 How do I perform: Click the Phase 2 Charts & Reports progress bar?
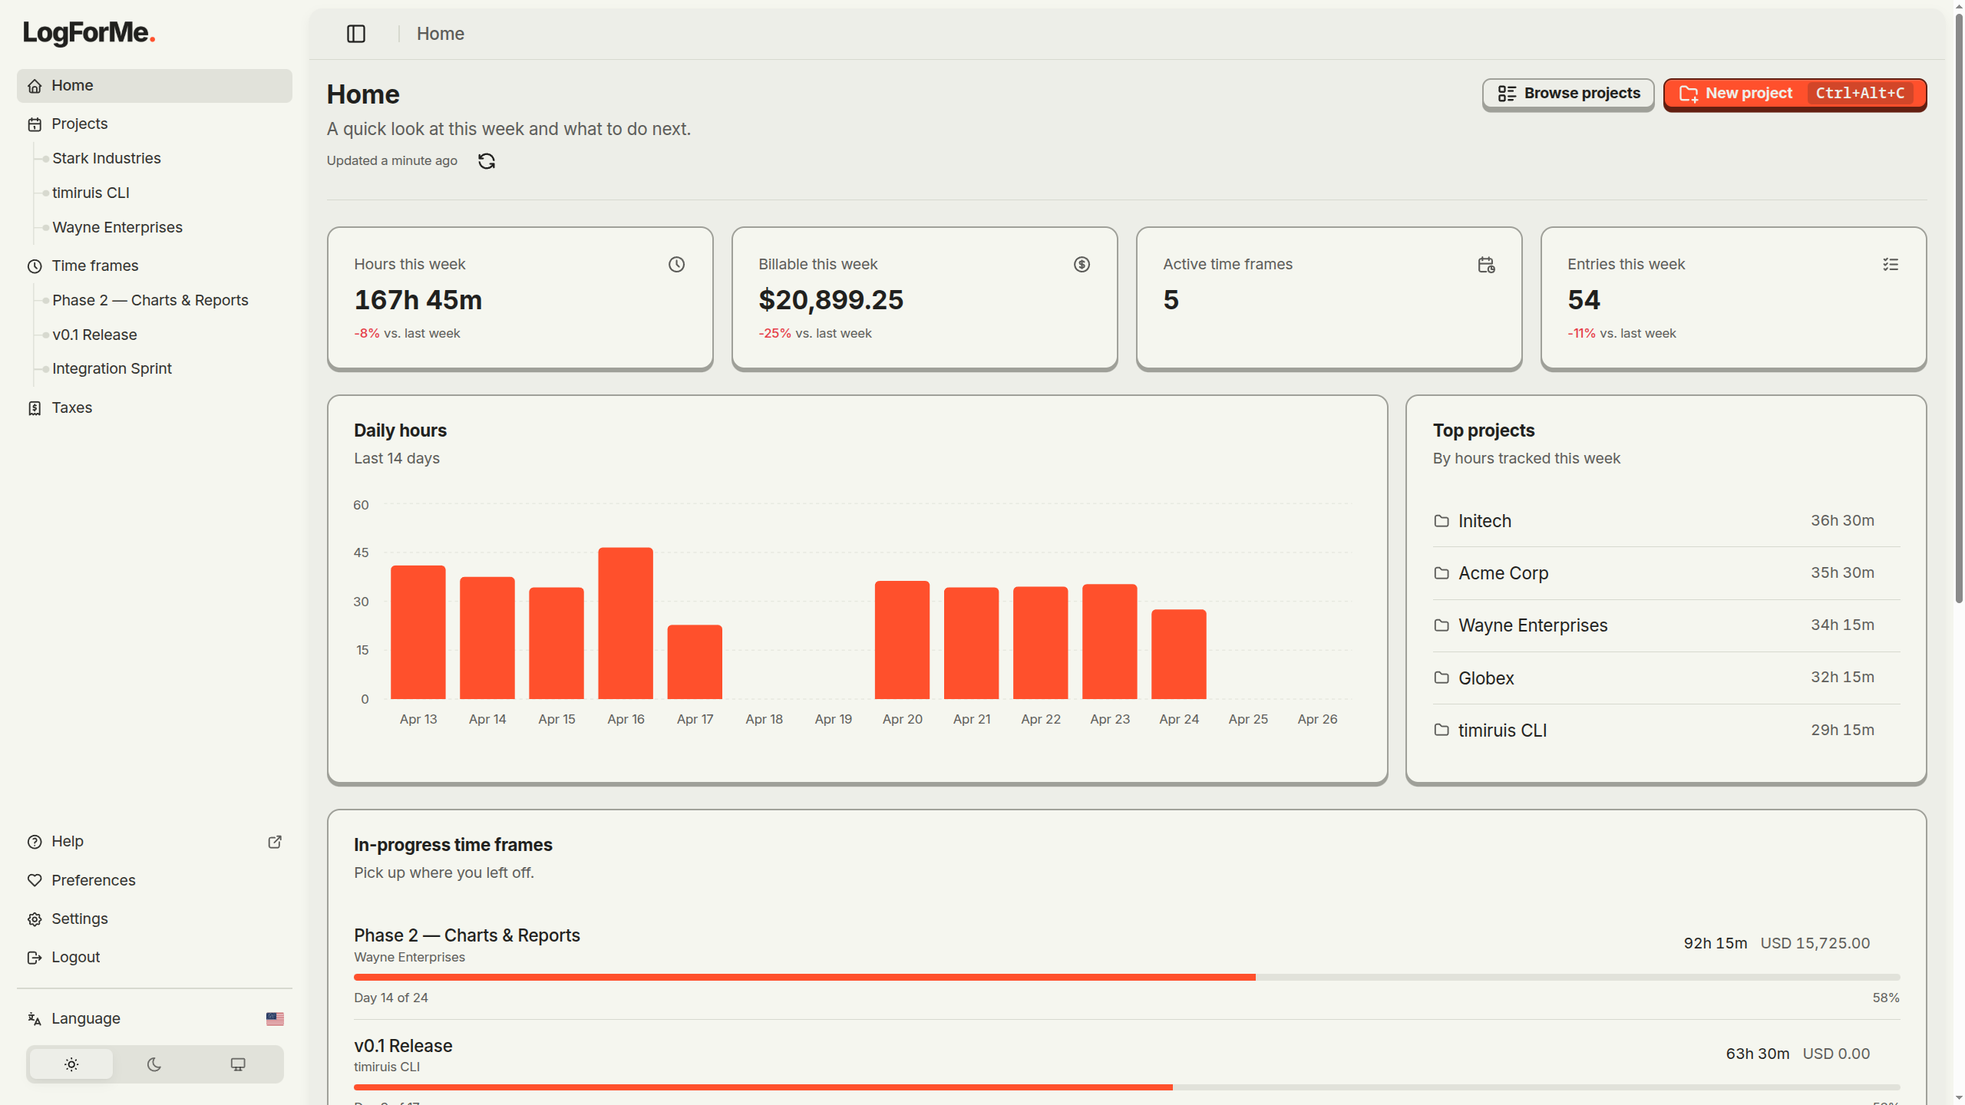click(1126, 977)
